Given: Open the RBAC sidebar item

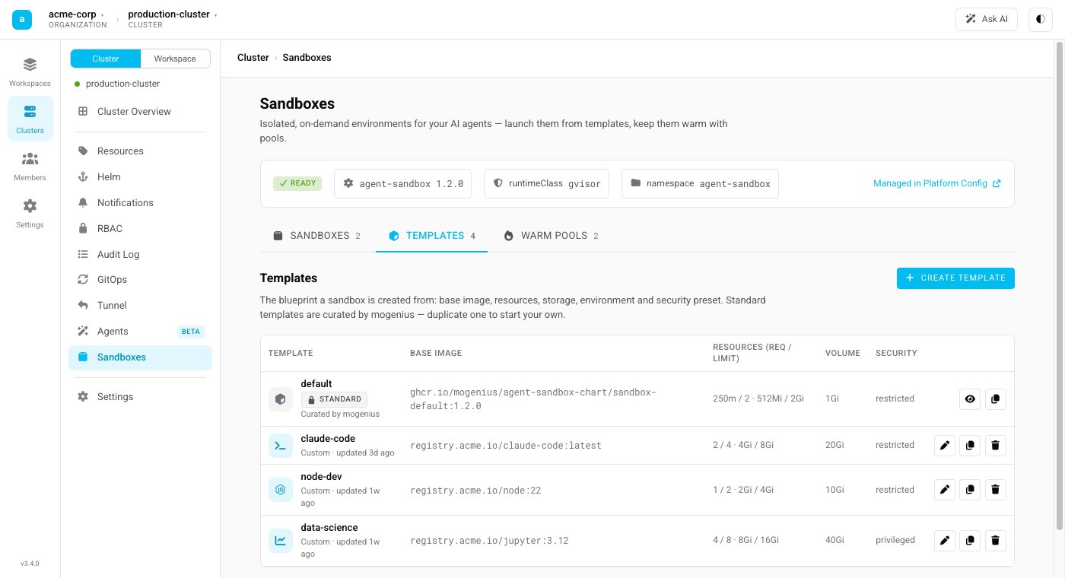Looking at the screenshot, I should tap(140, 229).
